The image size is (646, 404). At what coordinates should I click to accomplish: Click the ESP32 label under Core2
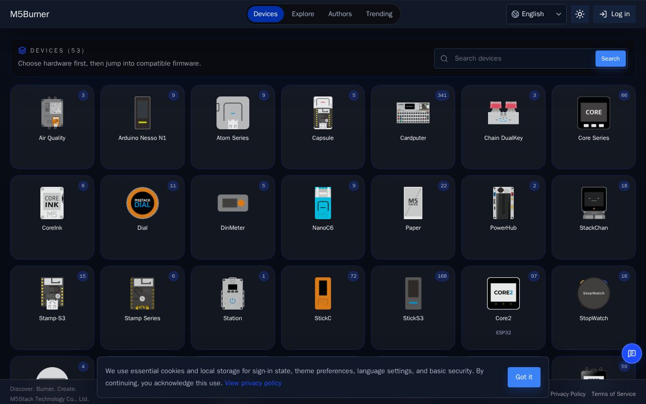(503, 333)
